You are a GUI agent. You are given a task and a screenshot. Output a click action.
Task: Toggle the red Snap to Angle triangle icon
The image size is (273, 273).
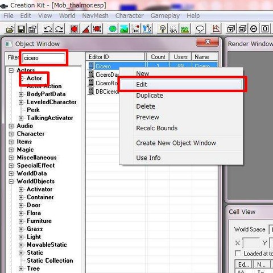[86, 29]
